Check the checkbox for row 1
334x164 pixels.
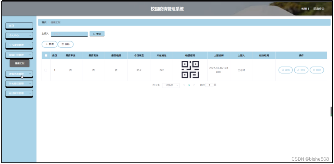click(x=46, y=70)
